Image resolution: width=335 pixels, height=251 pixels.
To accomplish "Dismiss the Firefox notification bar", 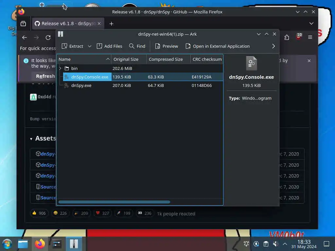I will 309,61.
